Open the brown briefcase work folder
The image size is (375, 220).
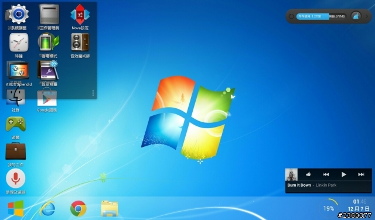pos(16,151)
